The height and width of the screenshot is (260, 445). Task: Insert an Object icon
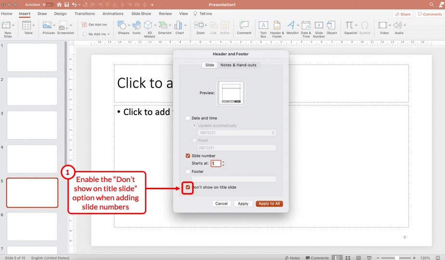[331, 25]
